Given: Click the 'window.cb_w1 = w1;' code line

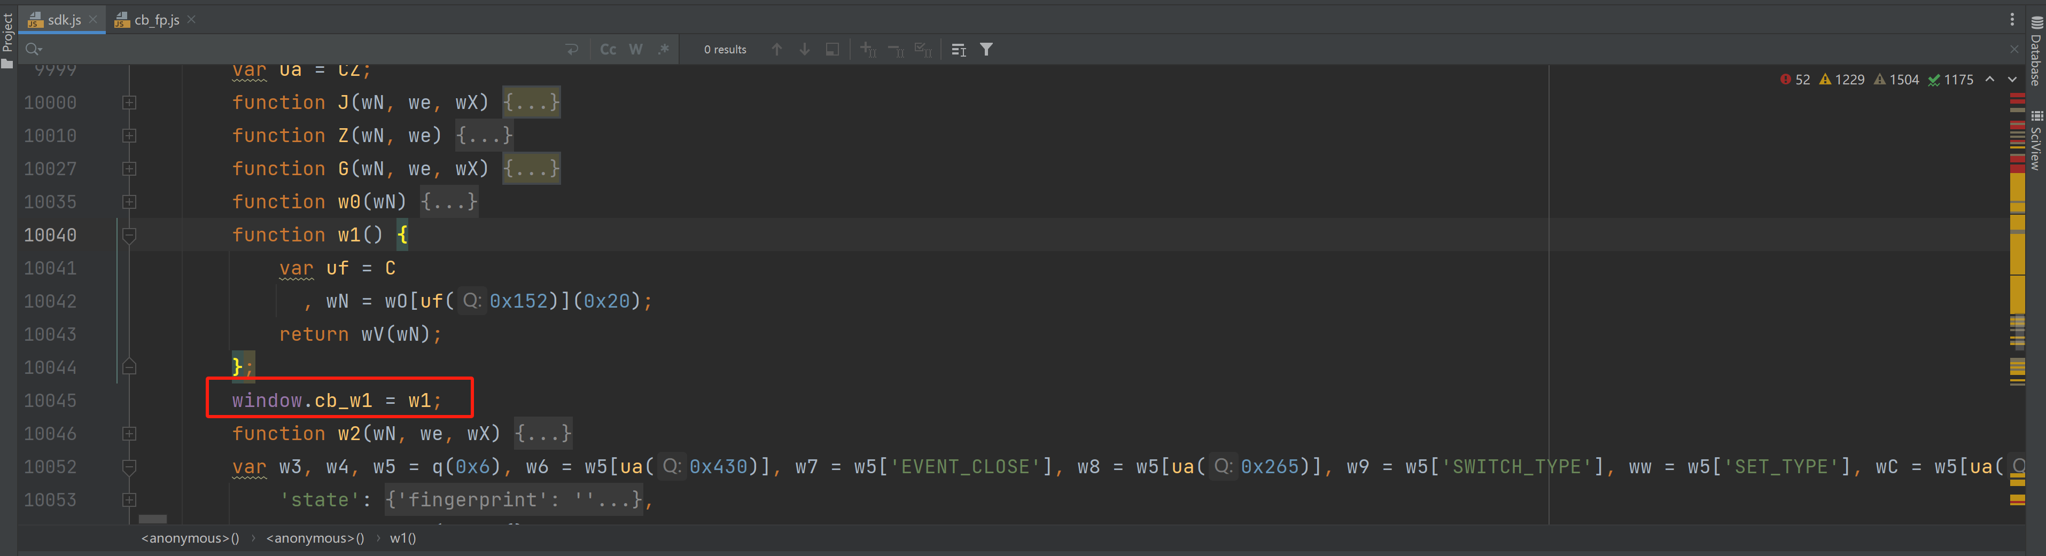Looking at the screenshot, I should pyautogui.click(x=337, y=401).
